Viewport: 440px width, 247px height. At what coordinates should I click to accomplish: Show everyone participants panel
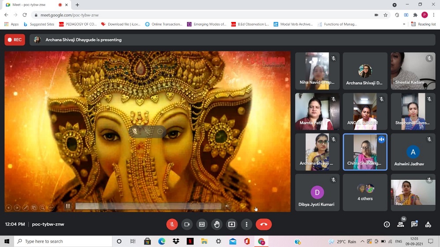[400, 224]
